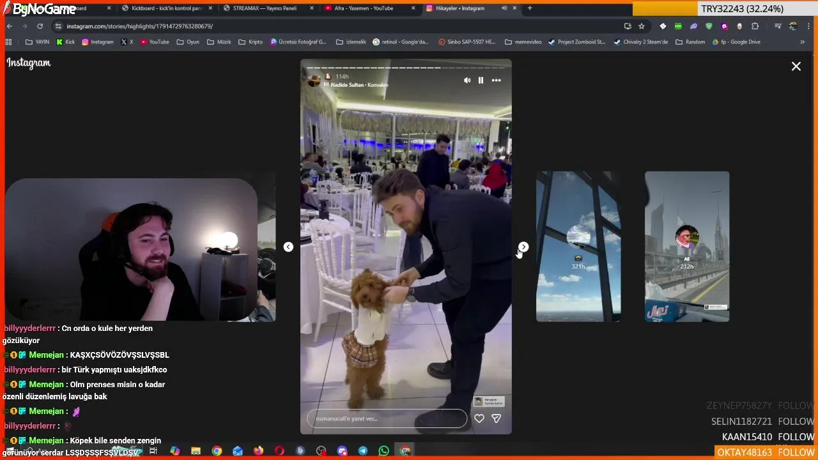818x460 pixels.
Task: Open the YouTube bookmark
Action: (155, 42)
